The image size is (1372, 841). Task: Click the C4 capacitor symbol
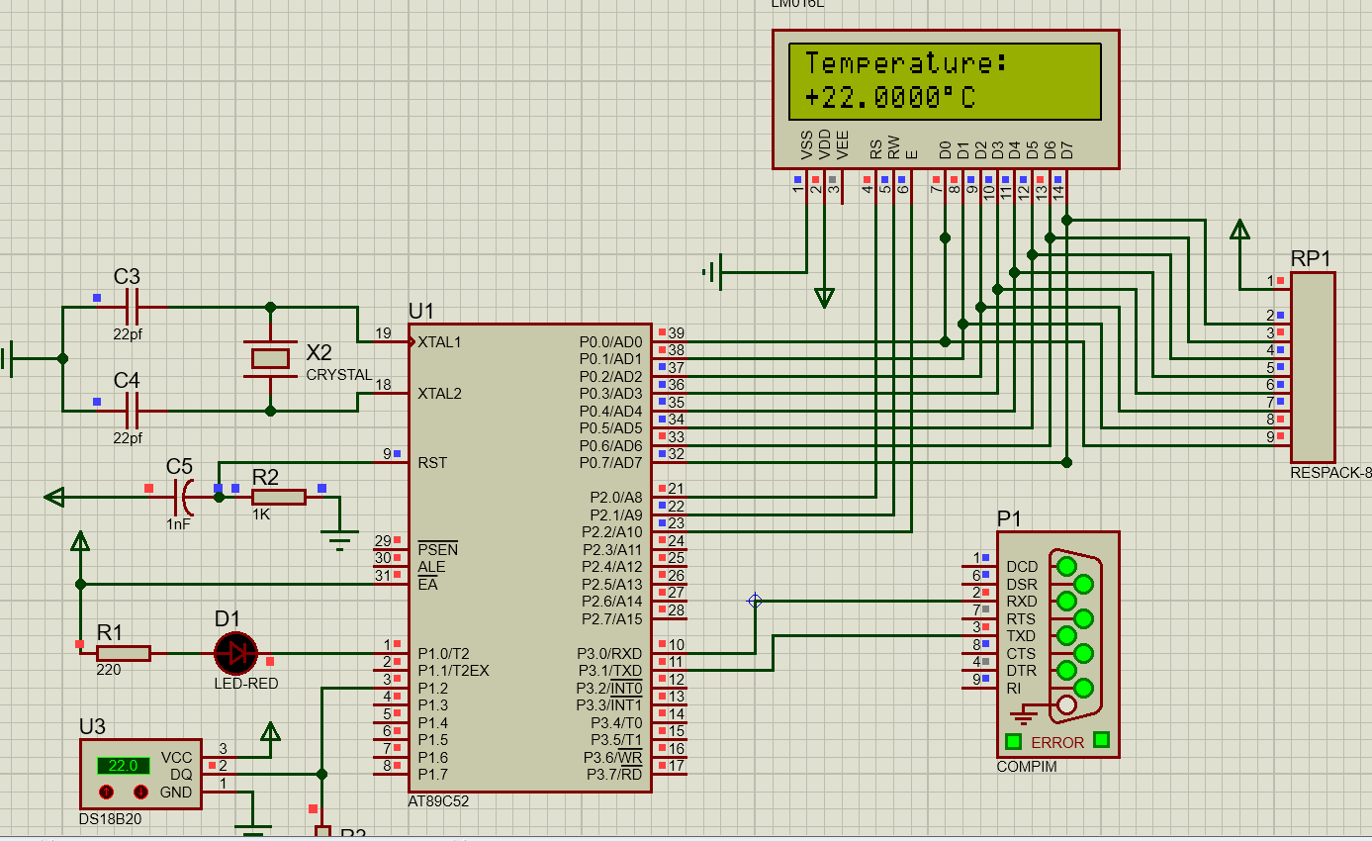131,410
